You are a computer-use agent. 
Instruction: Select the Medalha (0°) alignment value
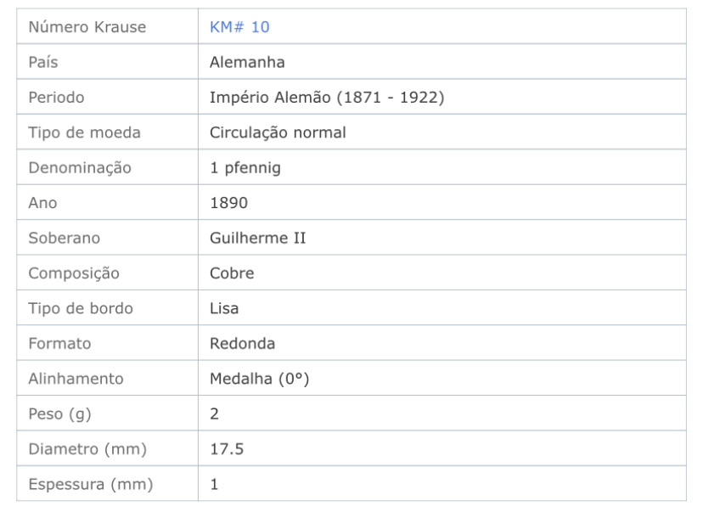click(x=259, y=379)
